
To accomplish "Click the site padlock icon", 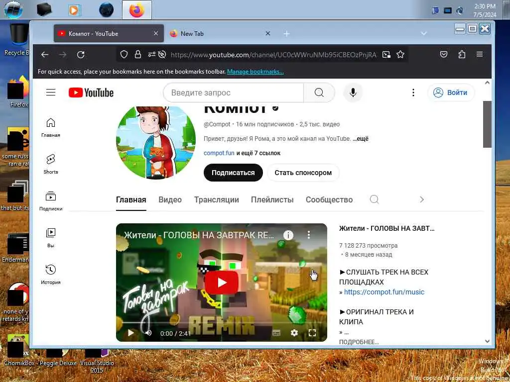I will (x=138, y=54).
